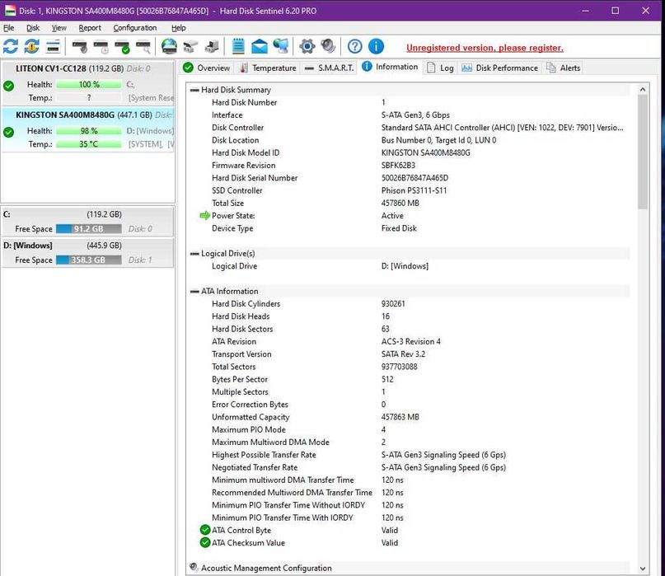Screen dimensions: 665x576
Task: Click the globe and disk toolbar icon
Action: click(169, 46)
